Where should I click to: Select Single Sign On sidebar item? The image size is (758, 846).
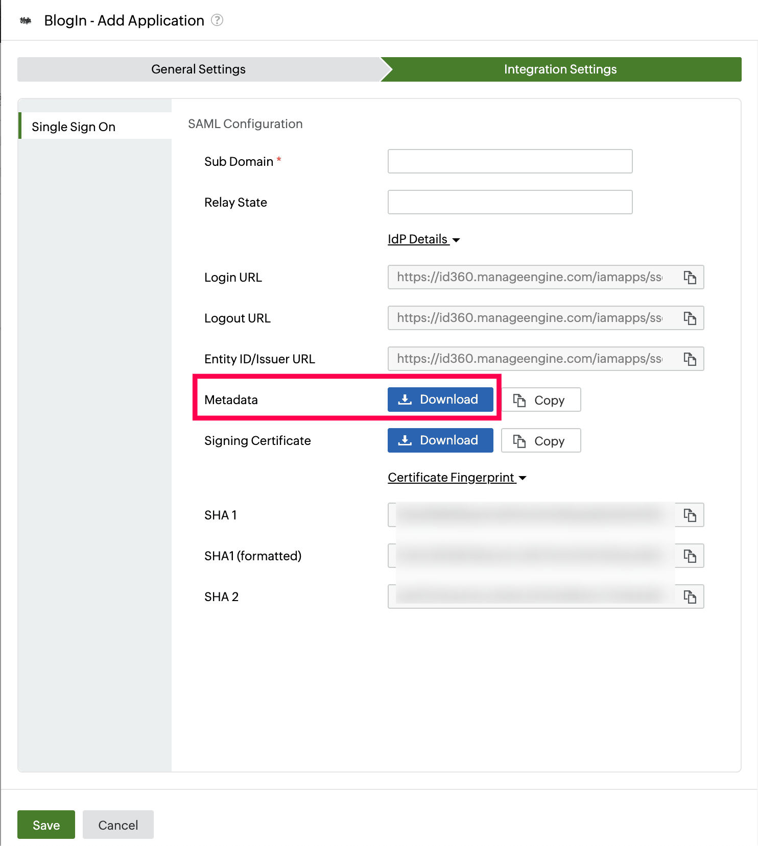click(x=95, y=127)
